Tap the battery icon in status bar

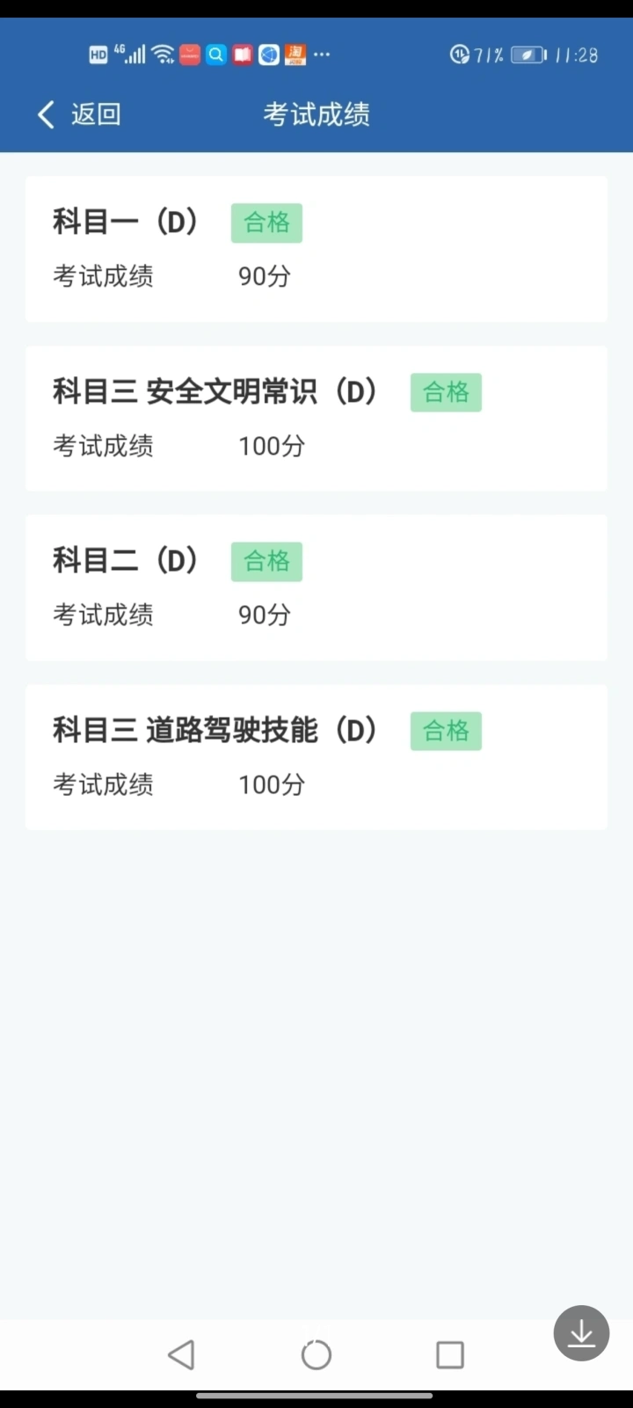527,55
